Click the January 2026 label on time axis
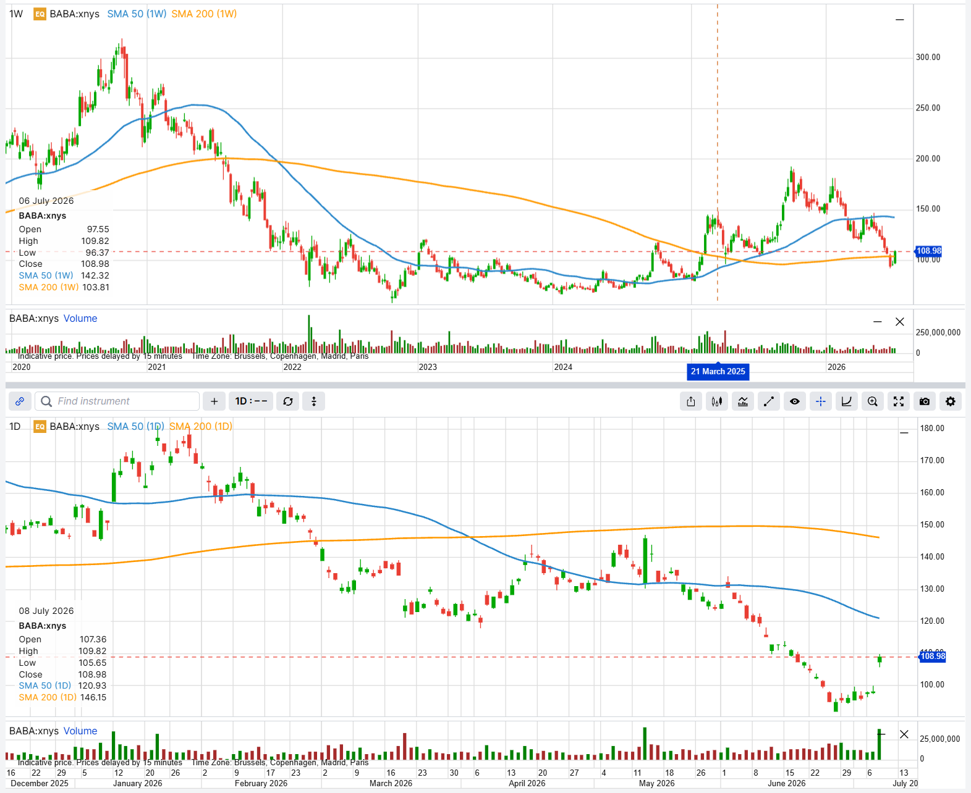This screenshot has width=971, height=793. [x=138, y=783]
